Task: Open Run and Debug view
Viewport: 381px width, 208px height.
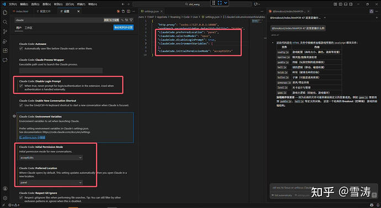Action: [5, 41]
